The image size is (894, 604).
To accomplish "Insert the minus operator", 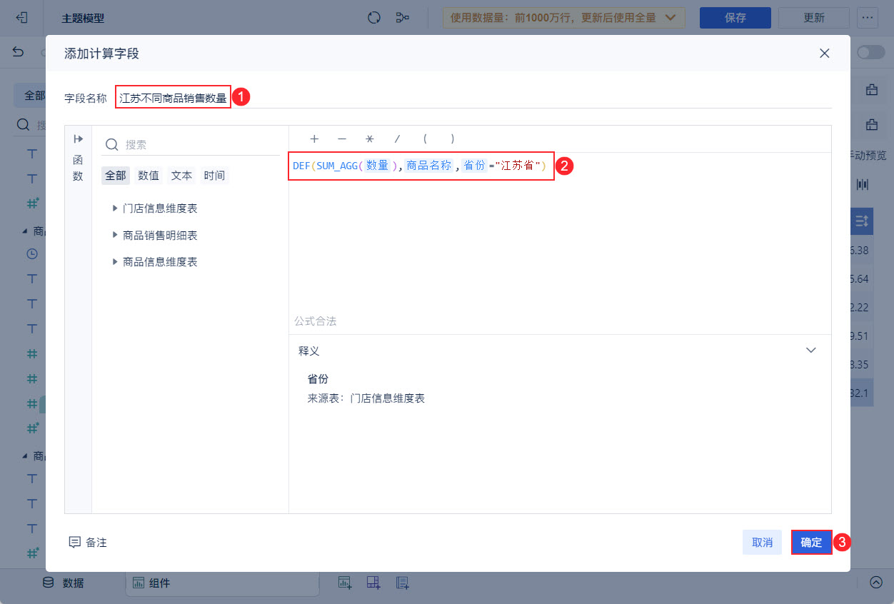I will click(342, 139).
